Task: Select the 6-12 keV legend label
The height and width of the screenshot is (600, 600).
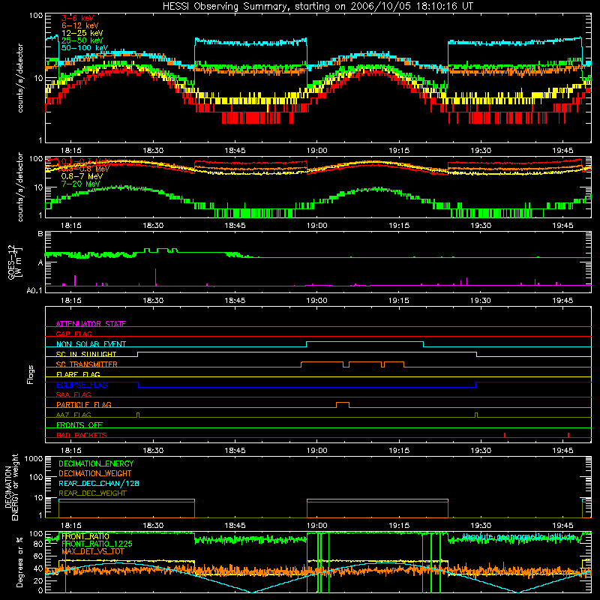Action: pos(80,25)
